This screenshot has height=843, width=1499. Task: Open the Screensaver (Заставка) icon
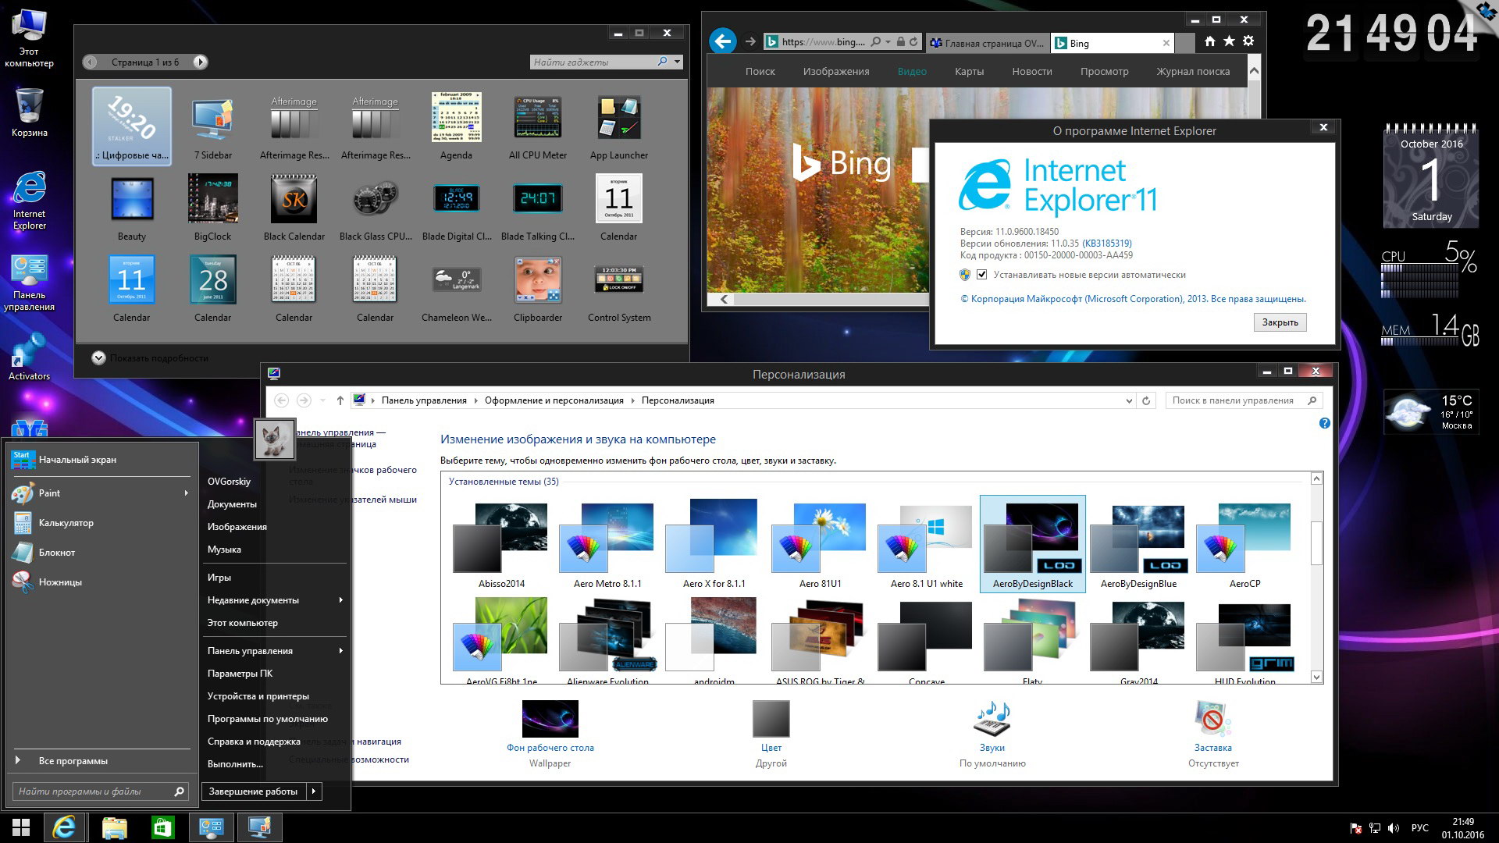[1212, 719]
